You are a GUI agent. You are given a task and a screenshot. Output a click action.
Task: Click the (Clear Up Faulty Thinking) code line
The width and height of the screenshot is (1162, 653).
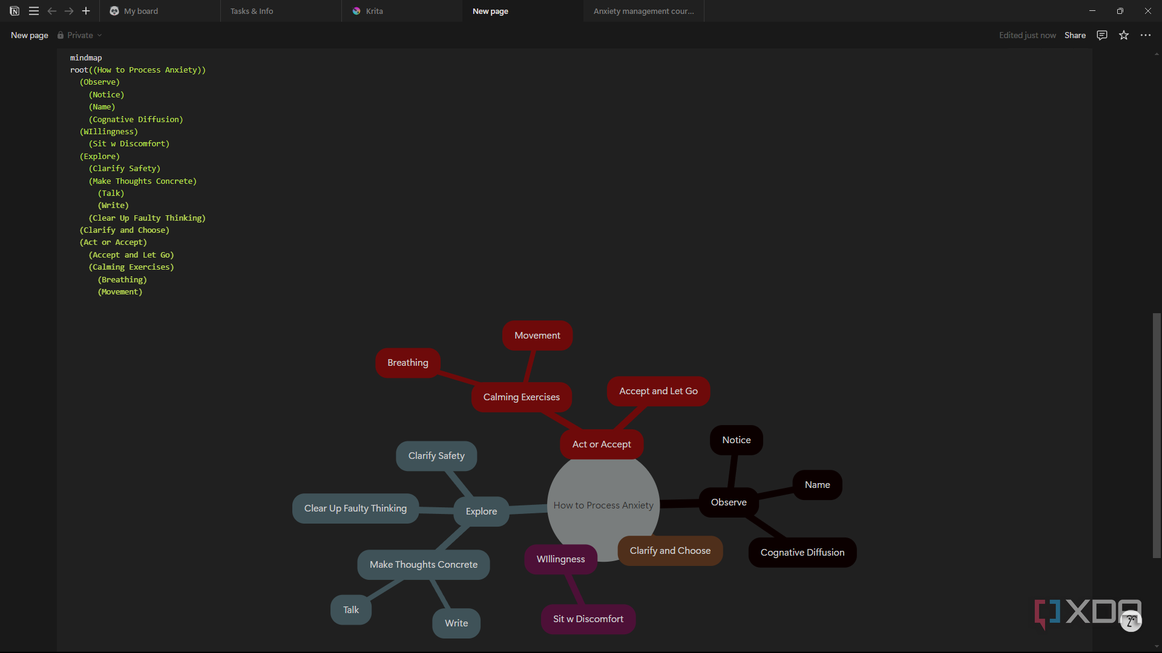point(147,218)
